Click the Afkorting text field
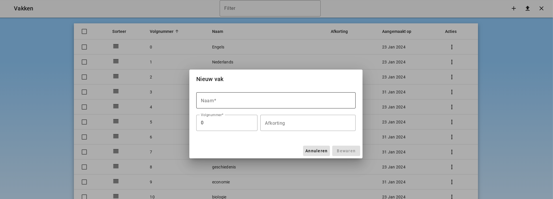This screenshot has width=553, height=199. tap(308, 123)
